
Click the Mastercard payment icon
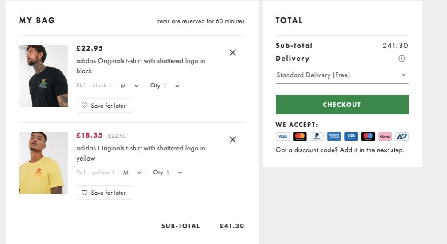[x=300, y=136]
